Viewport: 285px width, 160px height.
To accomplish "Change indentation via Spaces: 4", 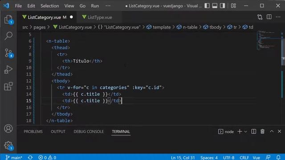I will pyautogui.click(x=209, y=157).
